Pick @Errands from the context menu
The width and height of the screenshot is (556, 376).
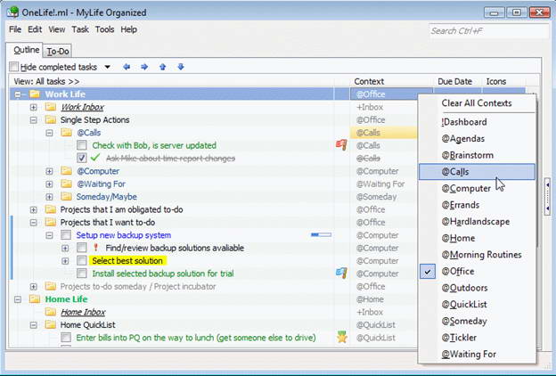point(477,205)
